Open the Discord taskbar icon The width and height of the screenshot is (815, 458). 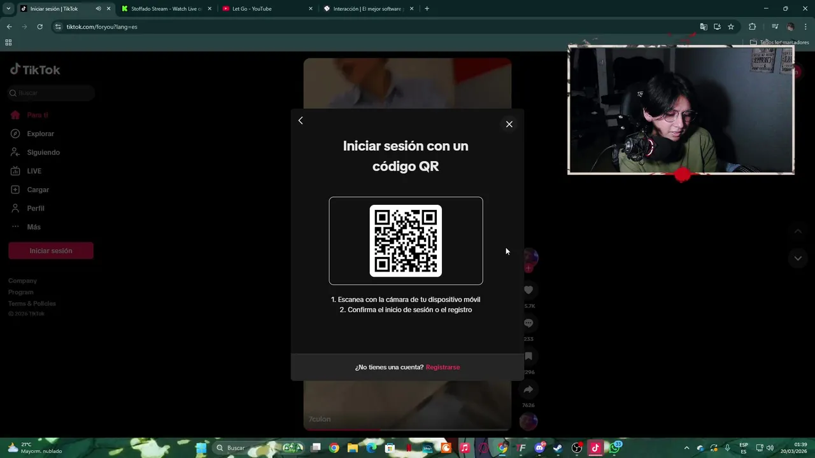click(540, 448)
